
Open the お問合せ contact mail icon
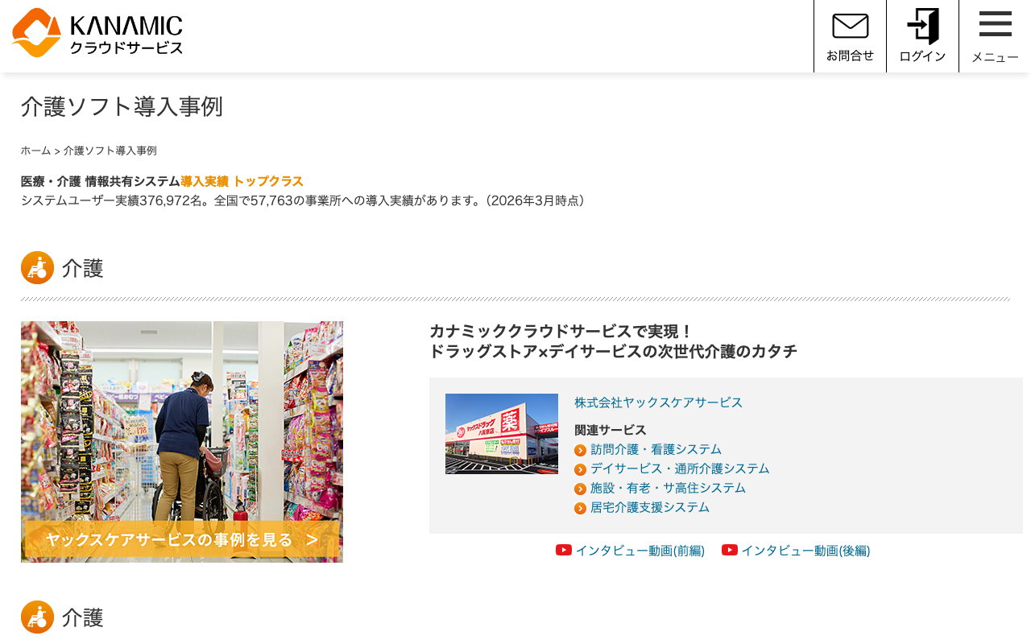(x=850, y=27)
